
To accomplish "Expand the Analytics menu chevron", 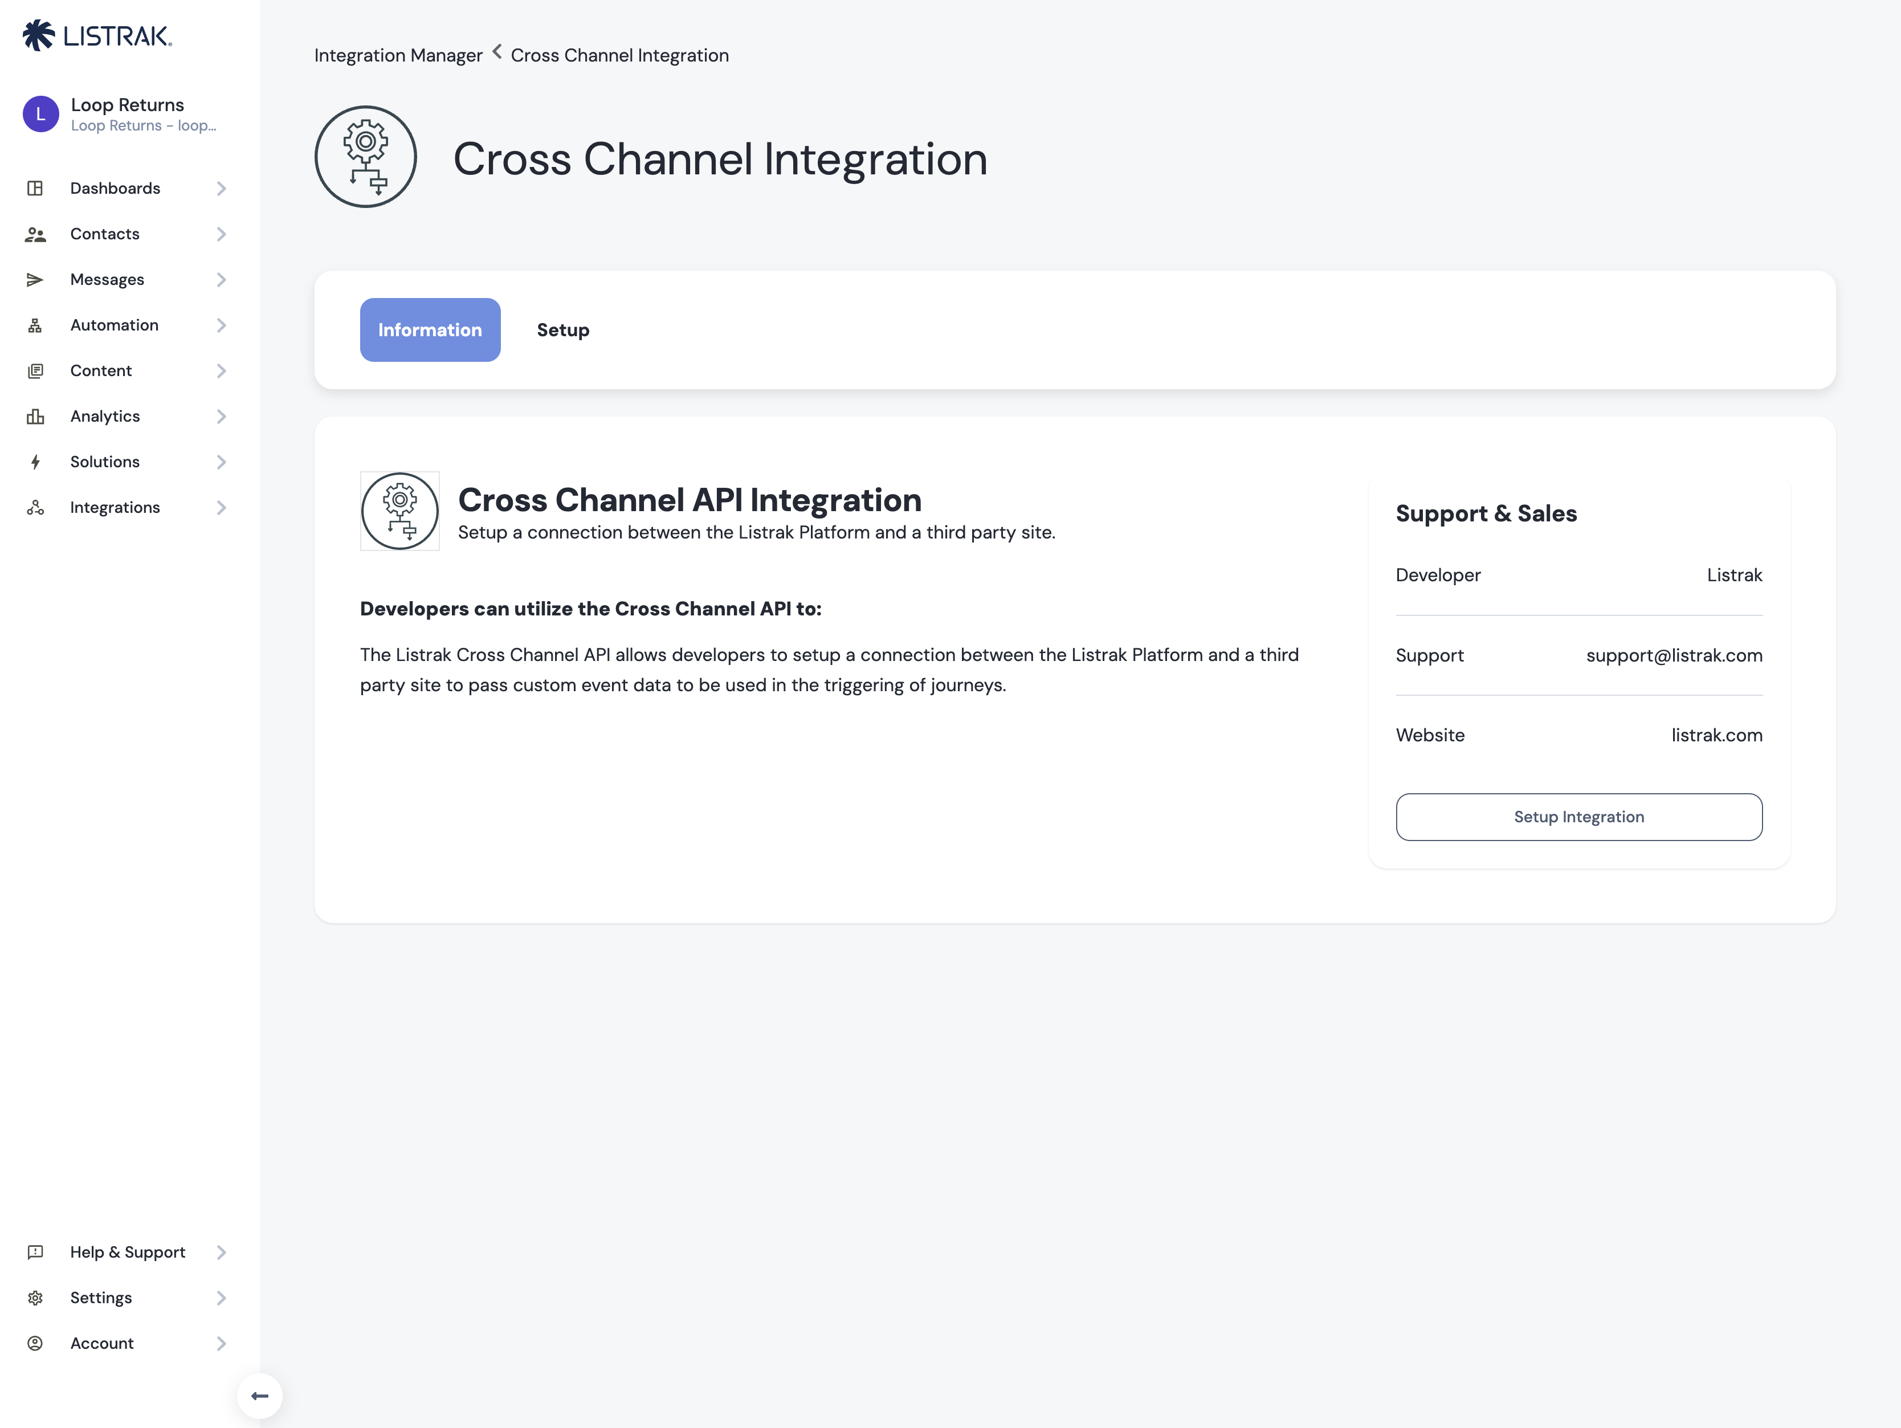I will pyautogui.click(x=222, y=416).
